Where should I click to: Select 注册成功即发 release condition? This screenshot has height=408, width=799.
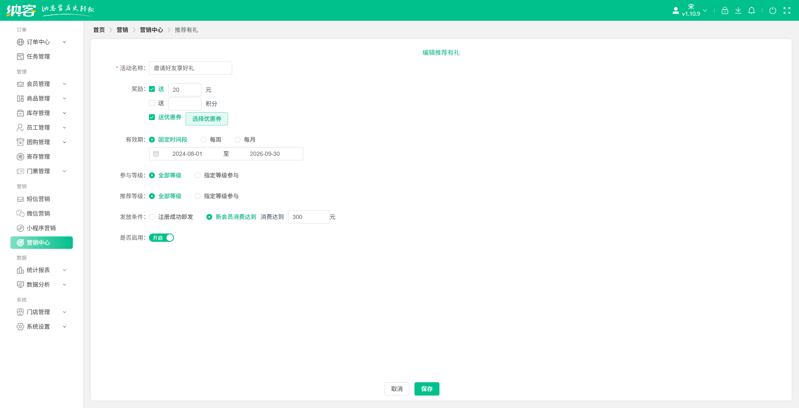[152, 217]
